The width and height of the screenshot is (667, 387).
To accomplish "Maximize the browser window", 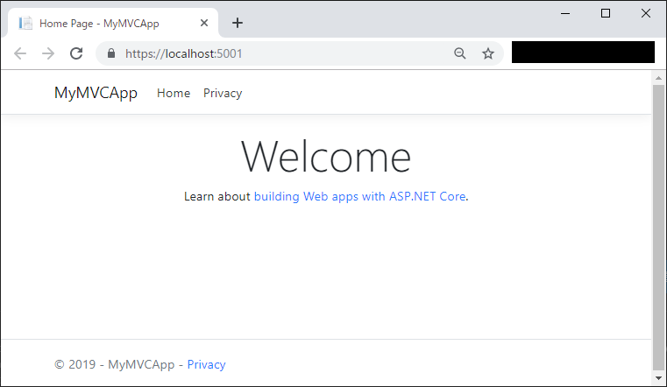I will [606, 13].
